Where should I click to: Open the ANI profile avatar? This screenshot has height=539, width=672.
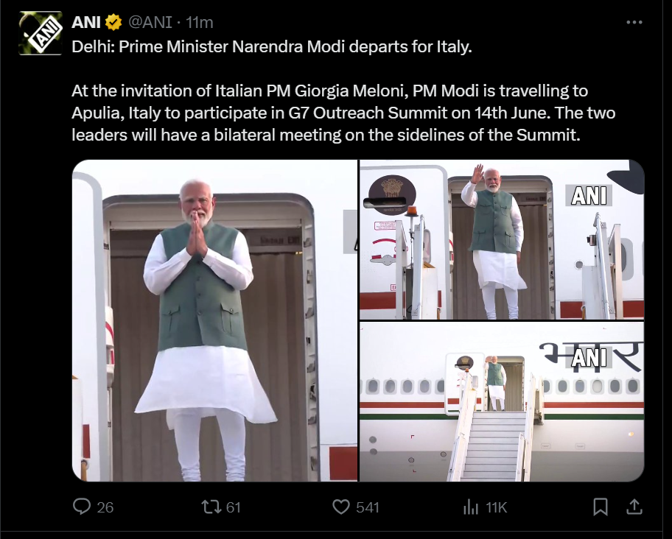(x=41, y=33)
